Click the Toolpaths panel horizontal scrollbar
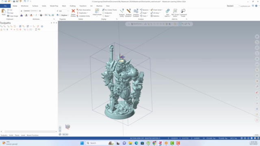Viewport: 260px width, 146px height. click(29, 131)
